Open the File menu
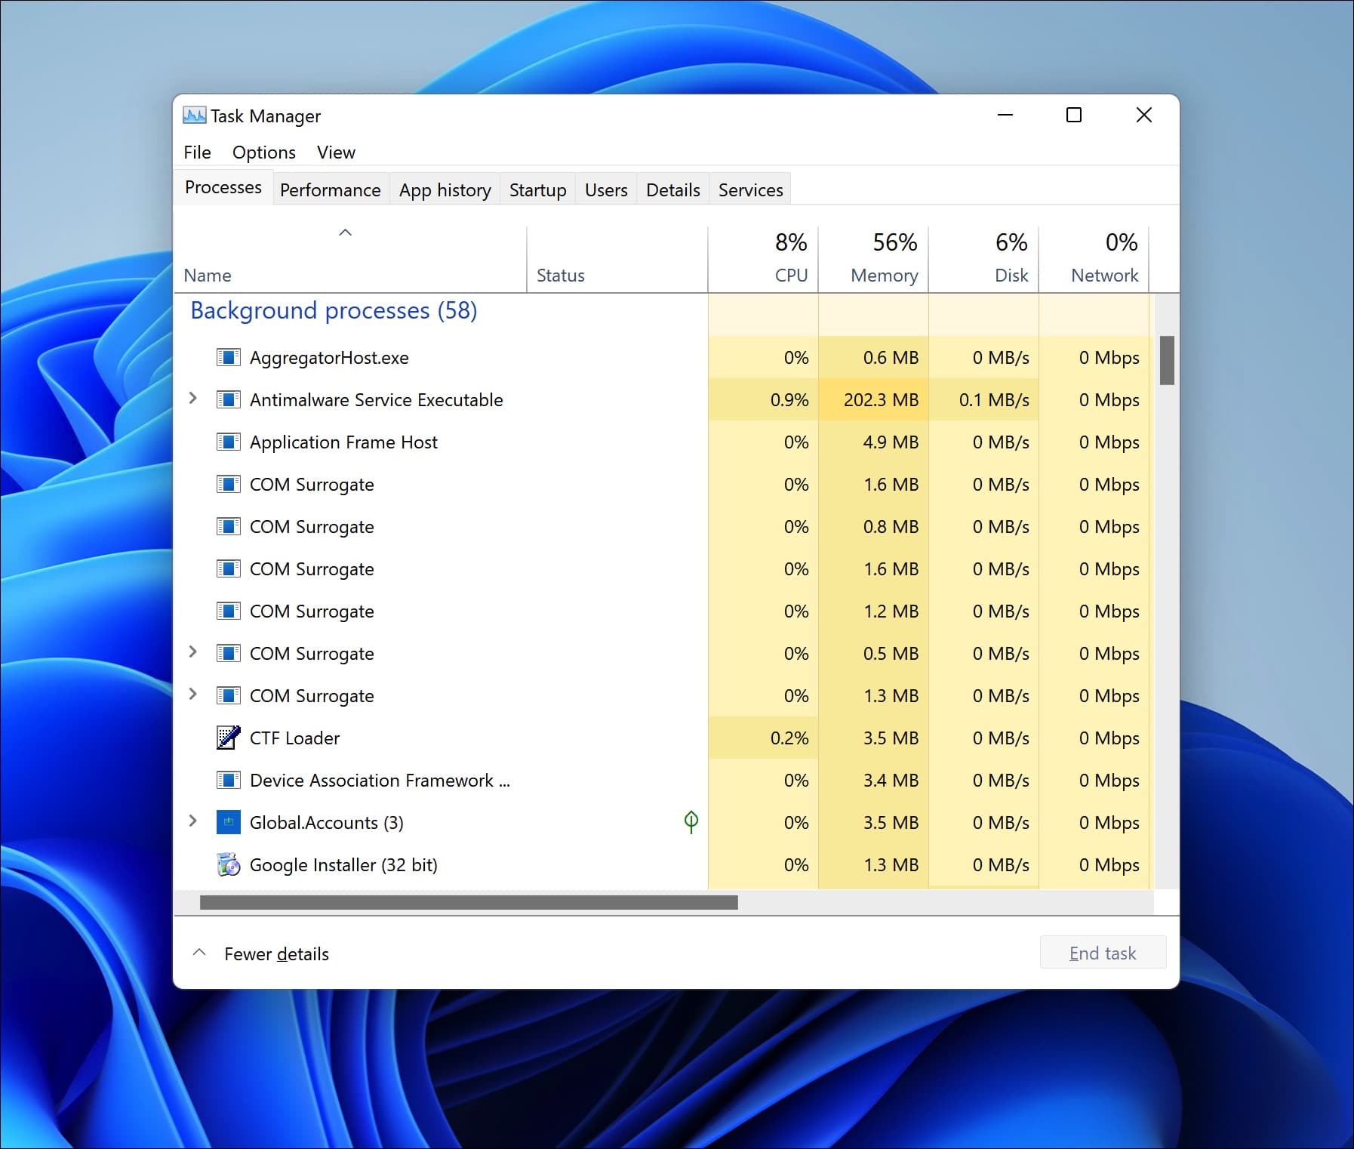 tap(197, 152)
